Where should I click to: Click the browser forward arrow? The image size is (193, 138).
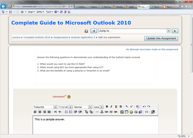[9, 6]
